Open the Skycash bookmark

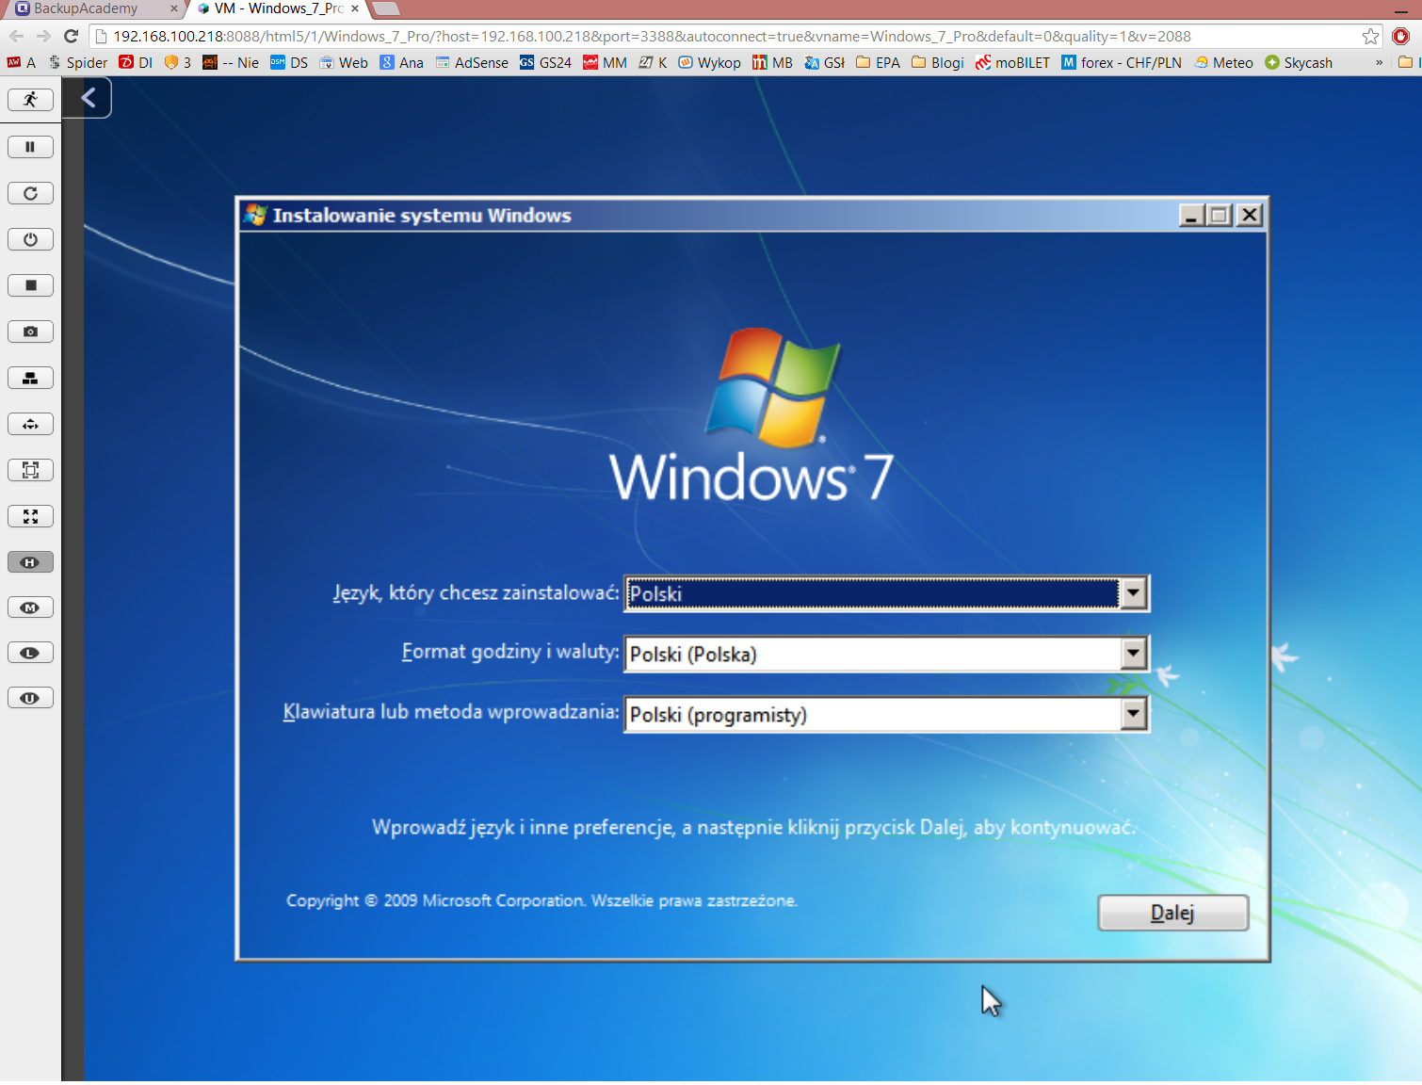coord(1299,62)
